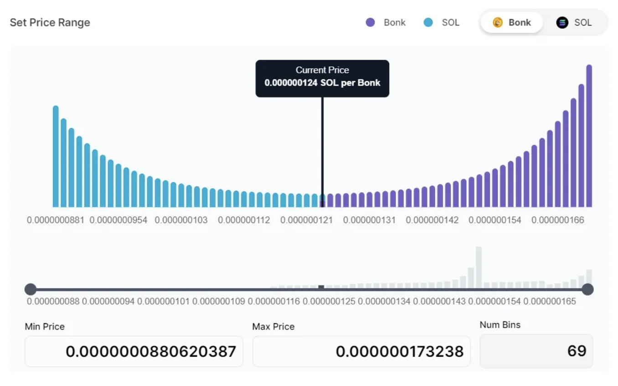Click the 0.000000121 axis label
Viewport: 618px width, 386px height.
point(306,220)
